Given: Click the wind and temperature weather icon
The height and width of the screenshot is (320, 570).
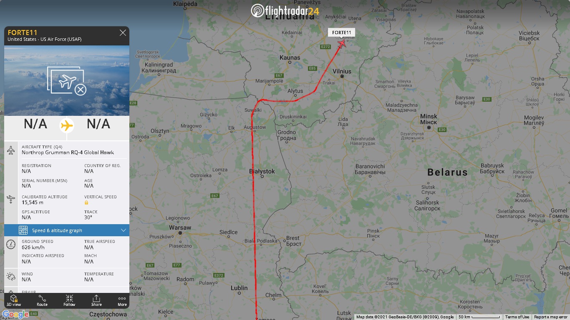Looking at the screenshot, I should click(11, 276).
